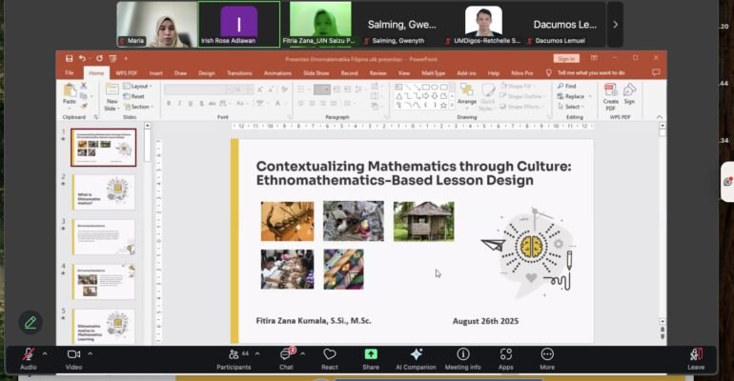The width and height of the screenshot is (734, 381).
Task: Show Meeting info
Action: point(463,355)
